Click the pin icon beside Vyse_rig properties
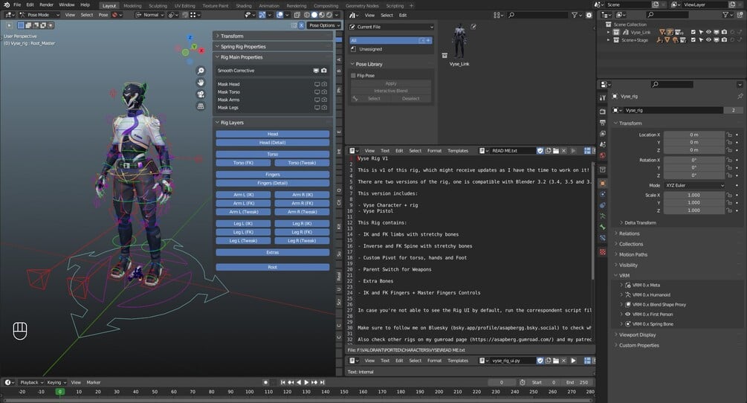Viewport: 747px width, 403px height. (x=740, y=96)
